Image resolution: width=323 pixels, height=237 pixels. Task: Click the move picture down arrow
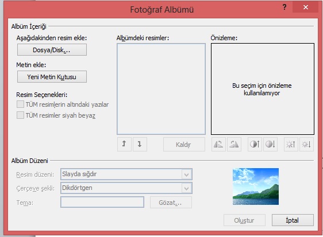[140, 144]
